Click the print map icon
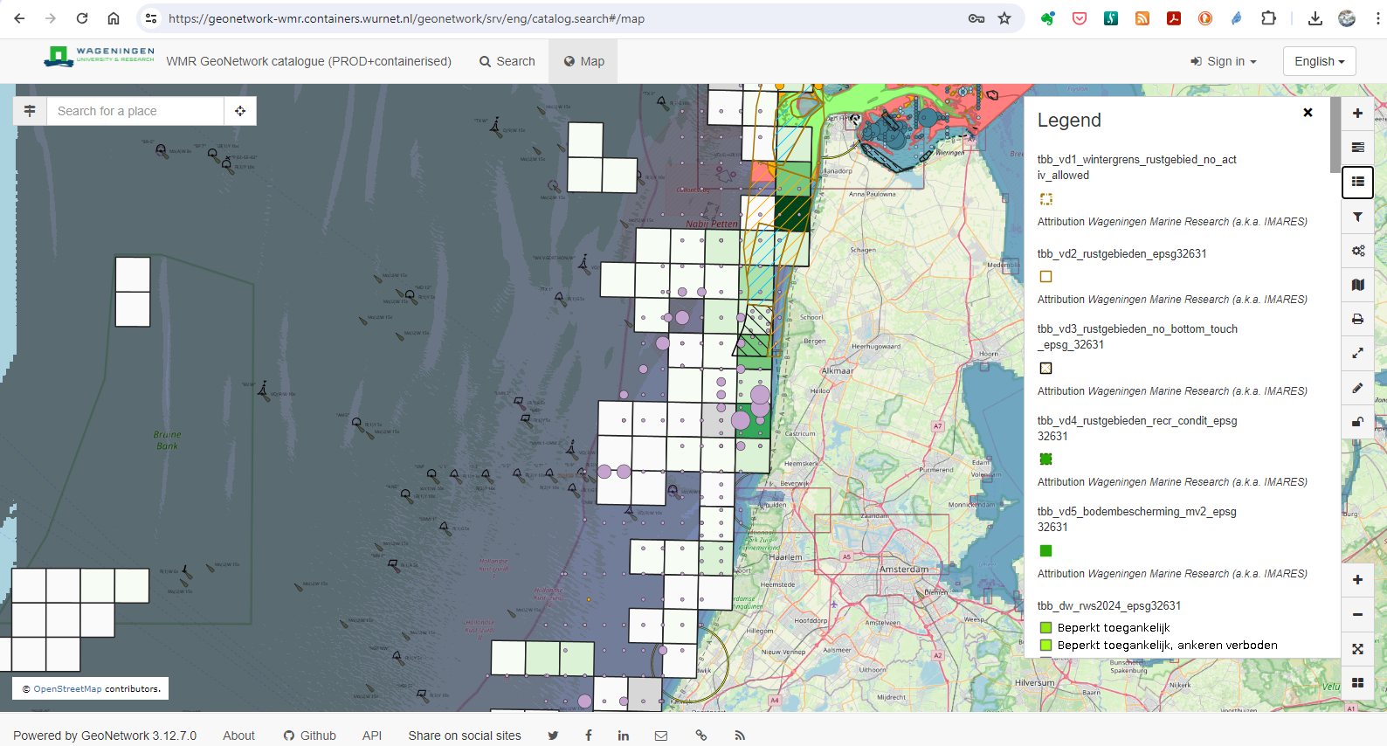The image size is (1387, 746). point(1357,319)
